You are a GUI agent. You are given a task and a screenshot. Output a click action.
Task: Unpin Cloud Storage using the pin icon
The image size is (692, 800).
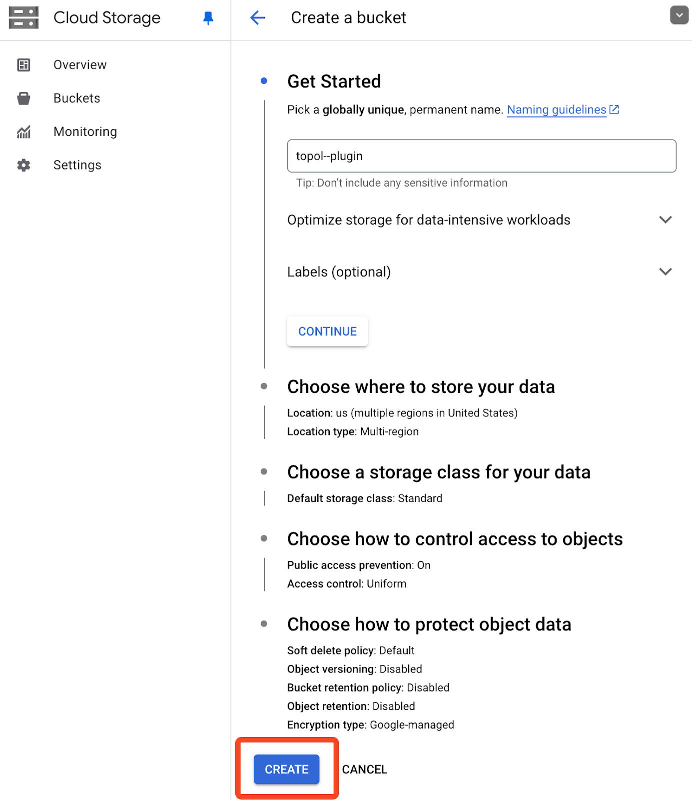[208, 18]
